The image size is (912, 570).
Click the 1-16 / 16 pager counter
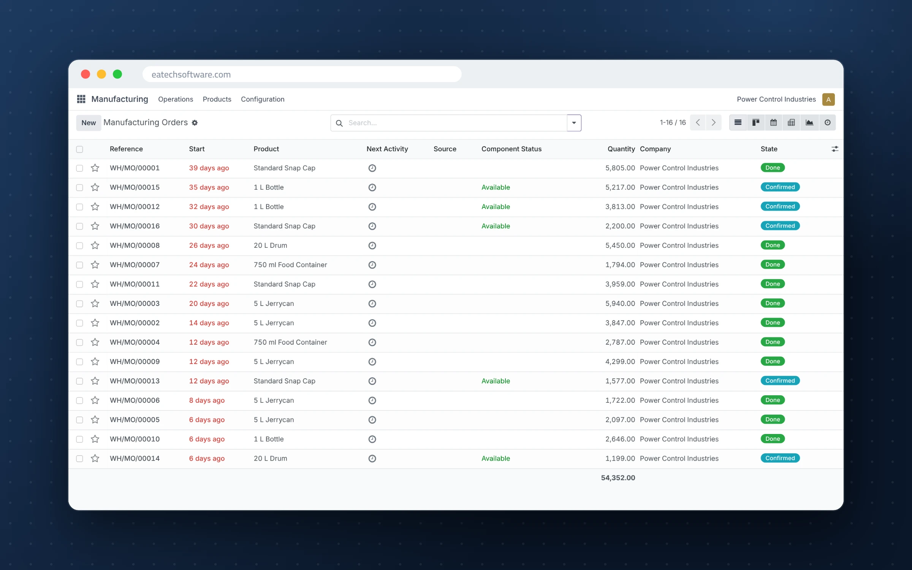pos(673,122)
